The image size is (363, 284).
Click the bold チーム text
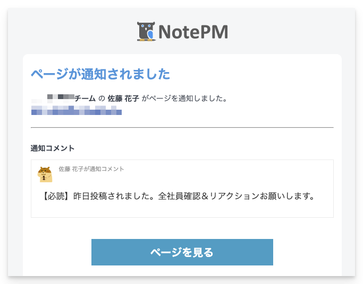click(85, 99)
